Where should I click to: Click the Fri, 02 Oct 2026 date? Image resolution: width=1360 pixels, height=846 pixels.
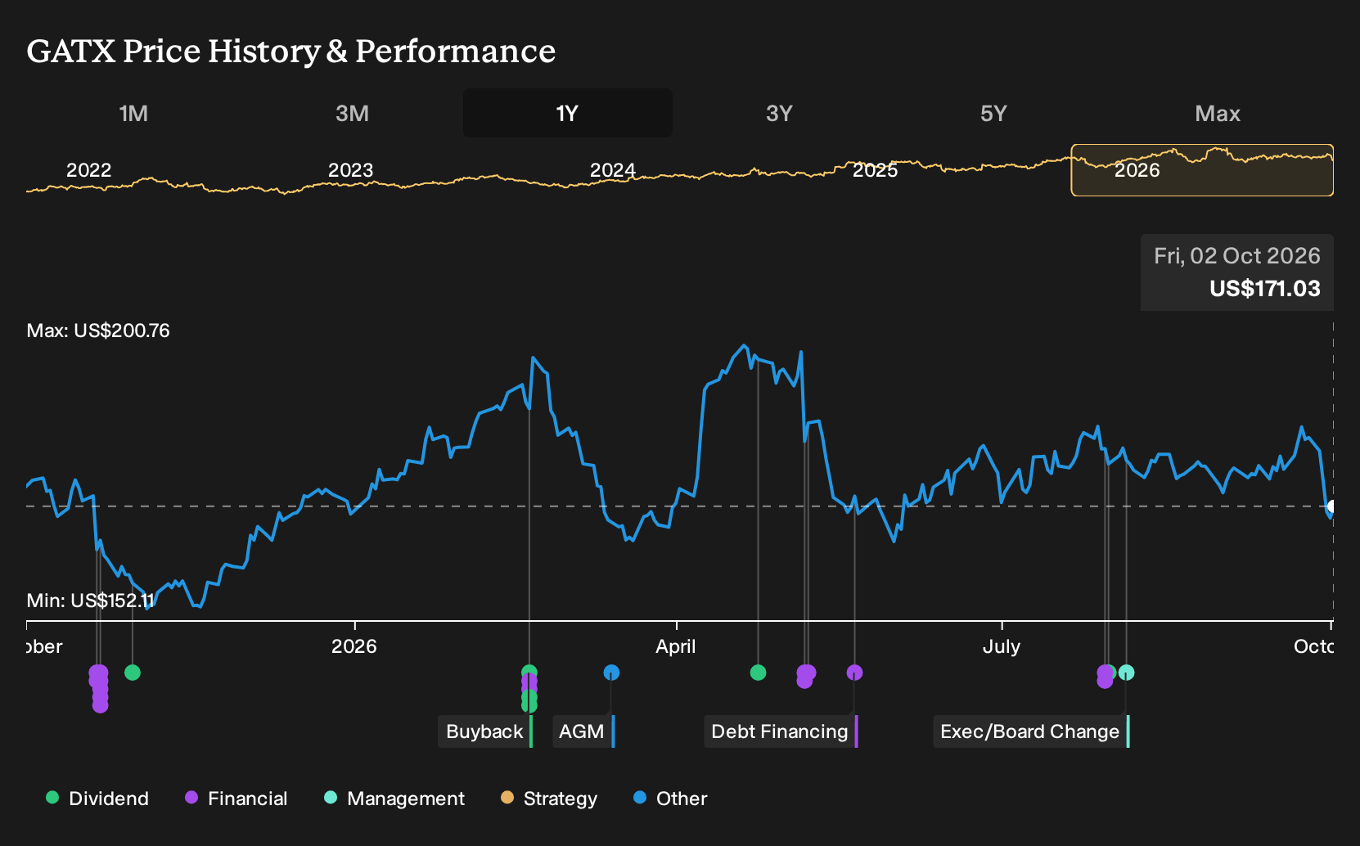[1237, 256]
